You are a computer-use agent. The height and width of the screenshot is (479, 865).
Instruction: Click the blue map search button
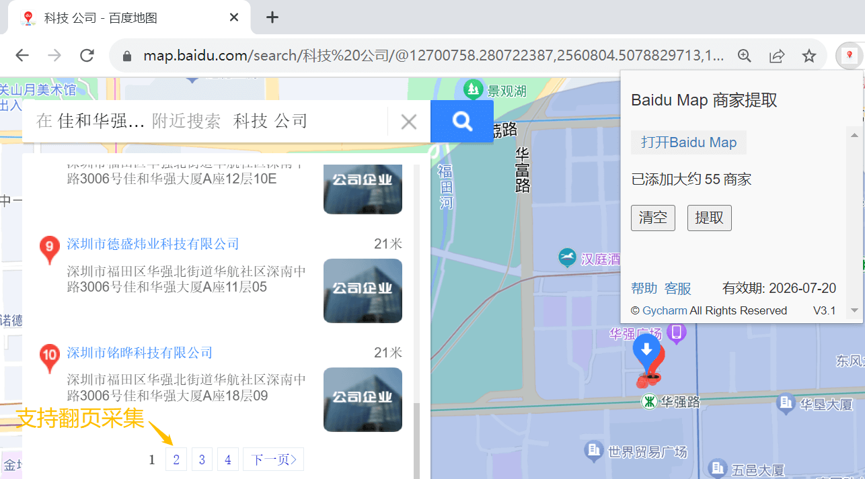click(x=462, y=122)
